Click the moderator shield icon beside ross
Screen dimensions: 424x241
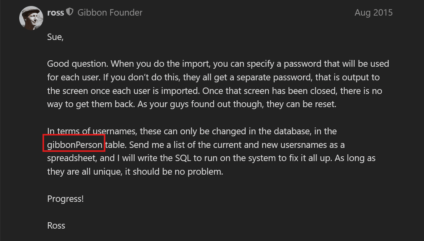pyautogui.click(x=70, y=12)
